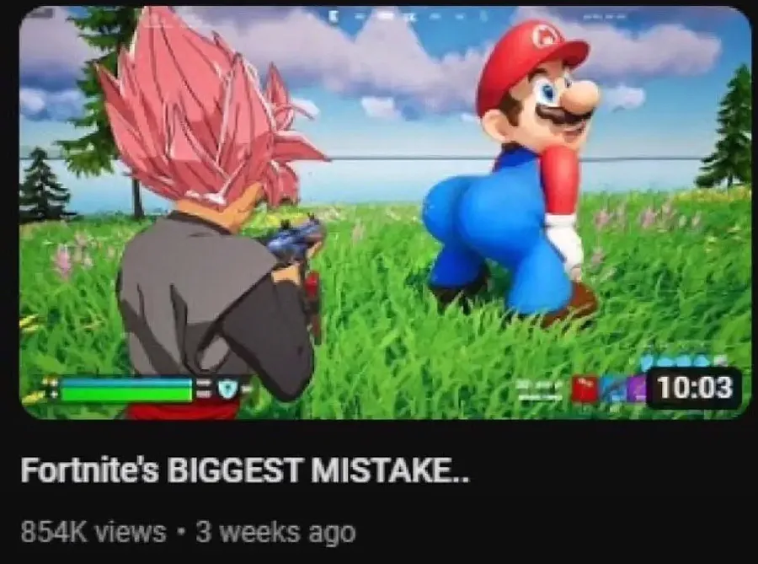Click the ammo count text beside inventory

tap(541, 390)
